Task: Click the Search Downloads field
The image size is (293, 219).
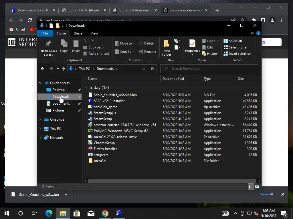Action: click(209, 69)
